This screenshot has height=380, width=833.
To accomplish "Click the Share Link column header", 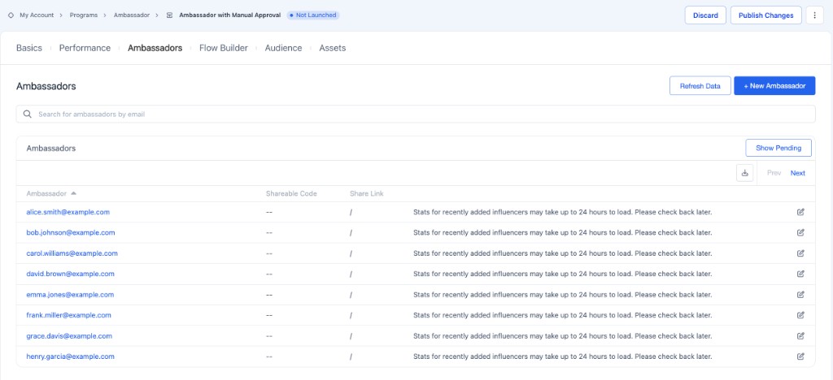I will 367,194.
